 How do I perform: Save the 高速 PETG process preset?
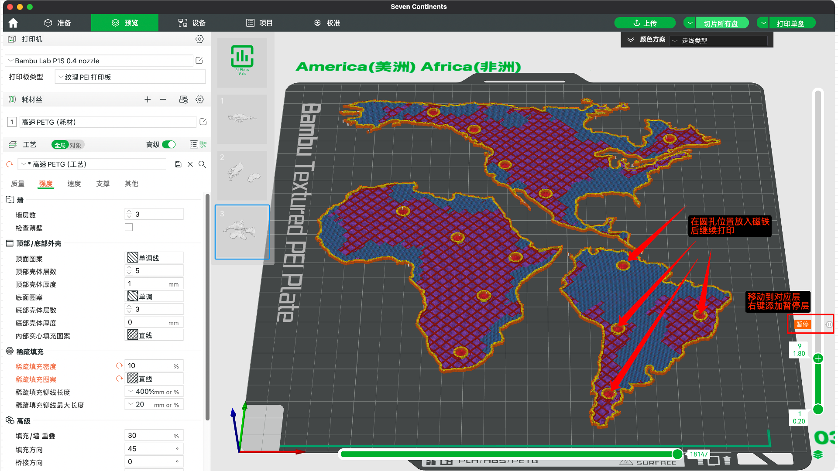pos(178,164)
